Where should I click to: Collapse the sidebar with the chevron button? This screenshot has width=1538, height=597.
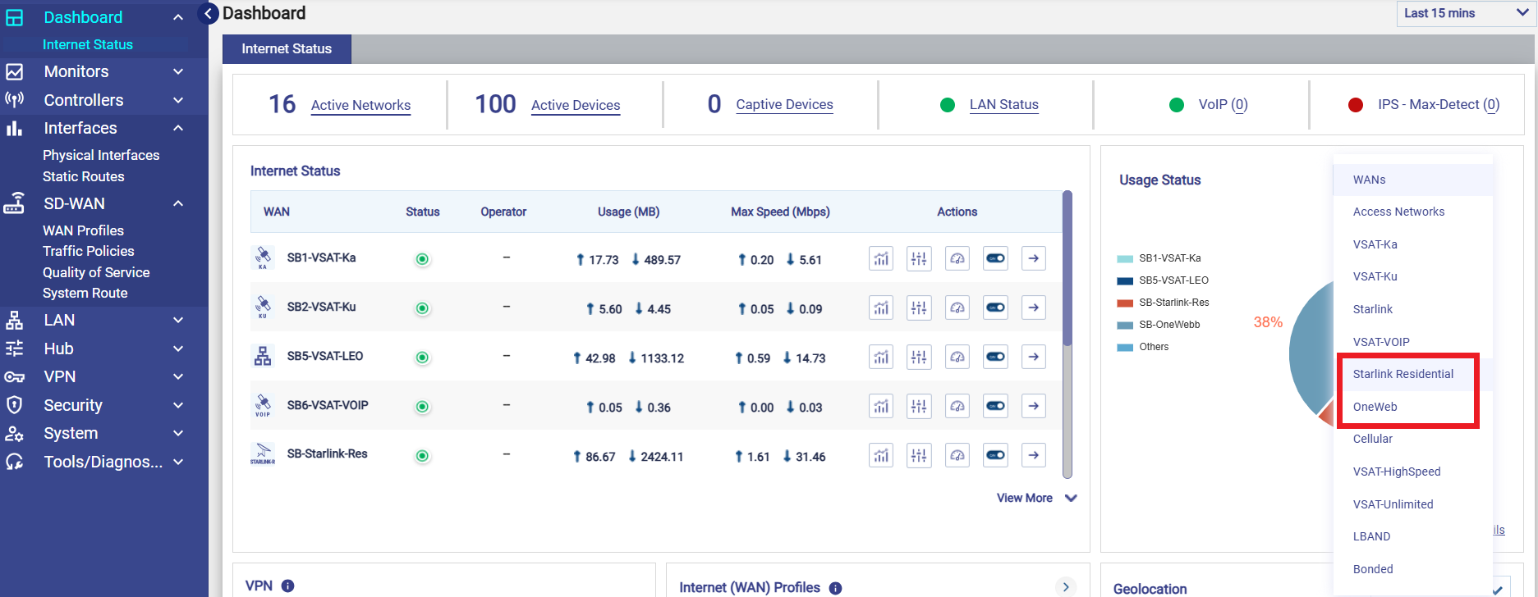click(x=209, y=14)
